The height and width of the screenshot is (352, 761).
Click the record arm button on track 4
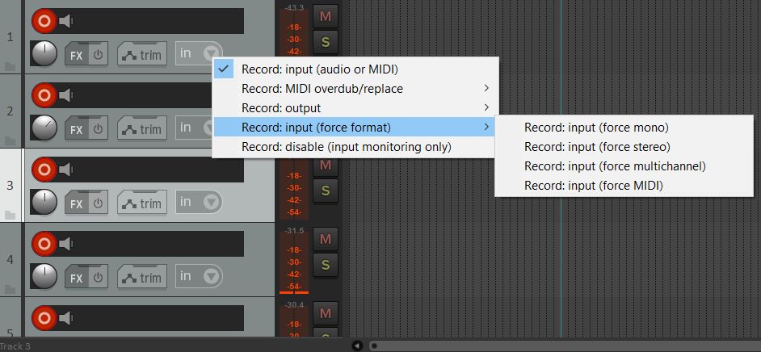pyautogui.click(x=42, y=244)
